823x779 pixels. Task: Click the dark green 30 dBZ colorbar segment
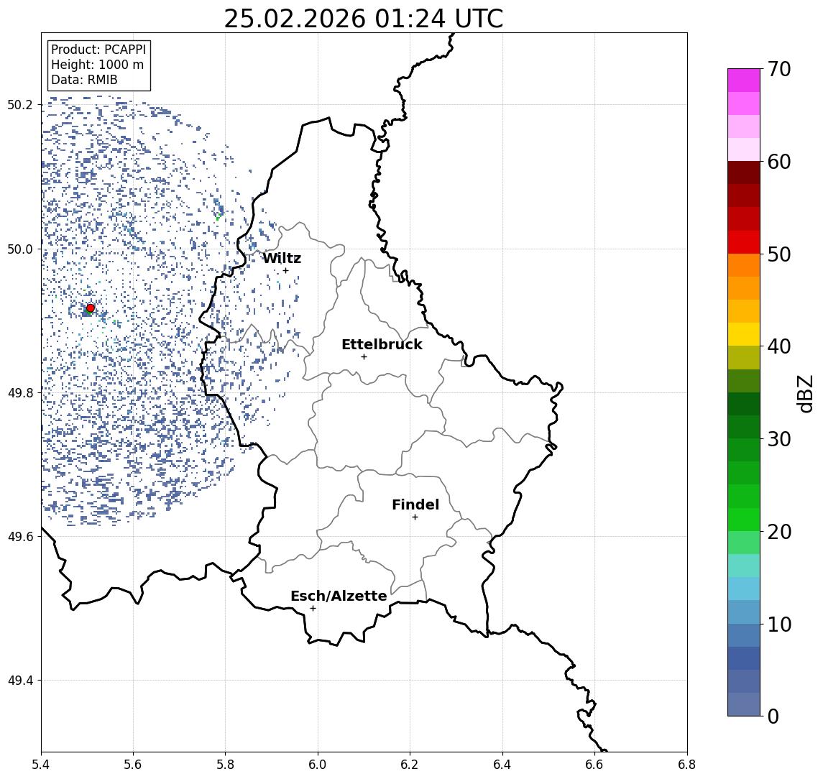pyautogui.click(x=744, y=427)
